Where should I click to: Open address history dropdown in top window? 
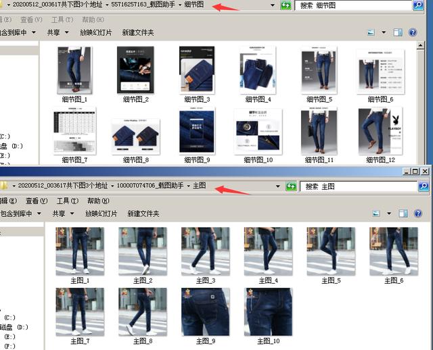pos(273,5)
